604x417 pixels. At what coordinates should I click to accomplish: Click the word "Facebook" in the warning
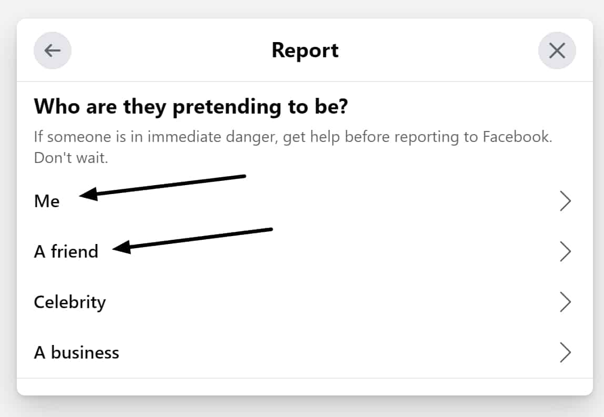point(517,137)
